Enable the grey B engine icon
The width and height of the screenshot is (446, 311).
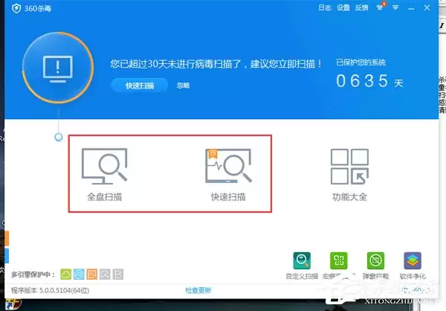[117, 275]
